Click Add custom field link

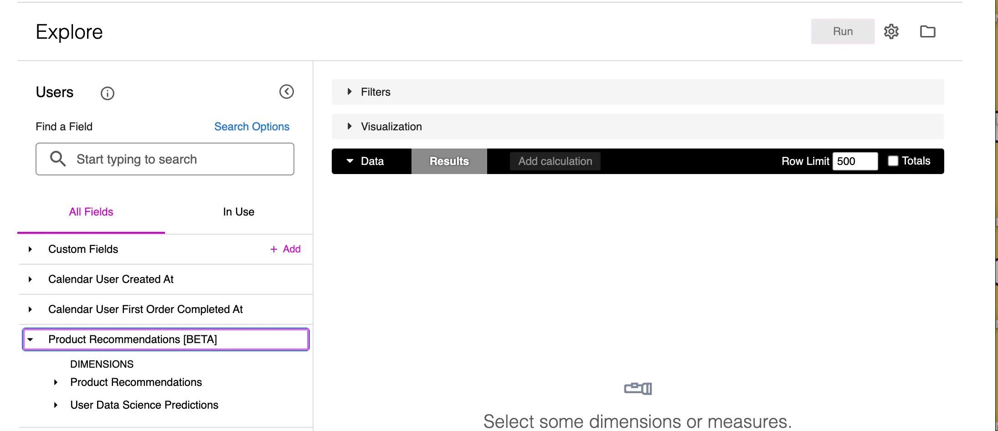click(x=285, y=249)
